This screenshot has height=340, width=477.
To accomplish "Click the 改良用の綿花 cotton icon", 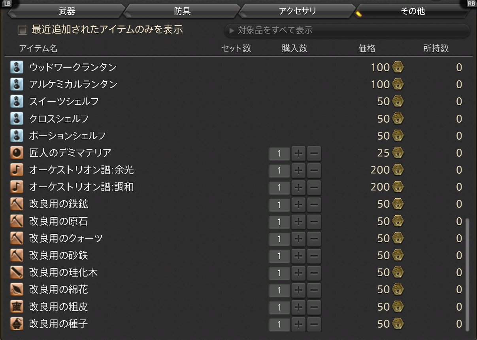I will click(16, 289).
